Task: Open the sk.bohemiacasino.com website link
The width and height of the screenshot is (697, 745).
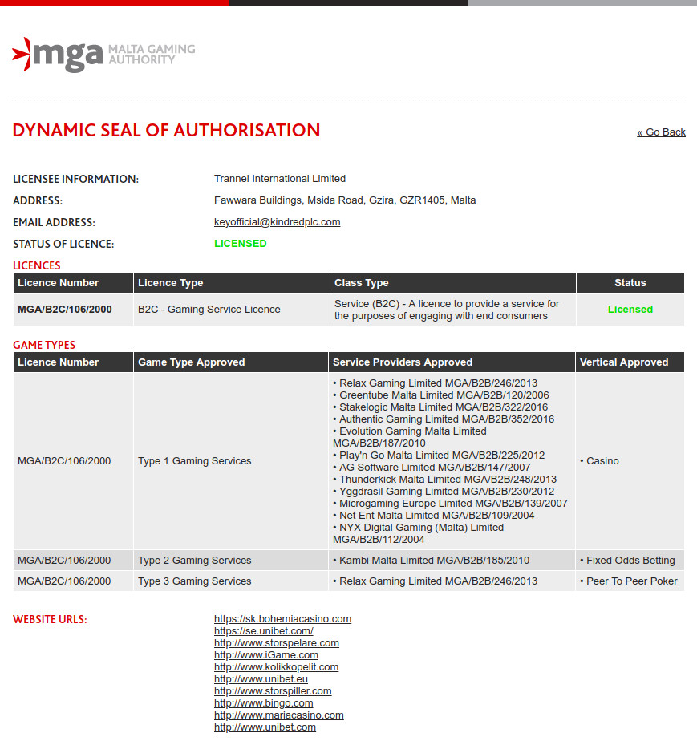Action: [x=282, y=618]
